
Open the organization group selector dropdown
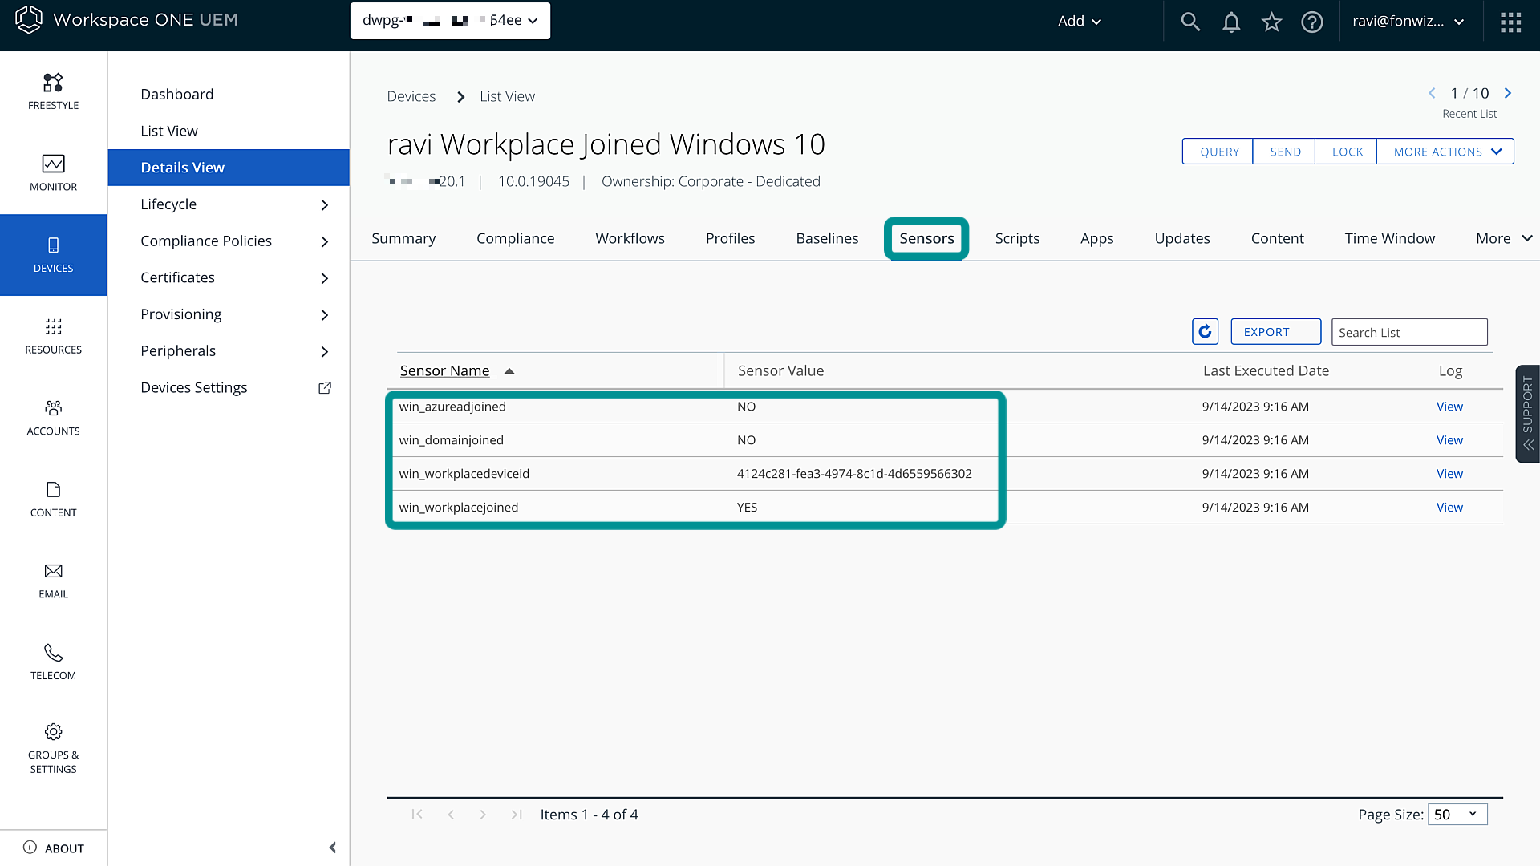[450, 21]
